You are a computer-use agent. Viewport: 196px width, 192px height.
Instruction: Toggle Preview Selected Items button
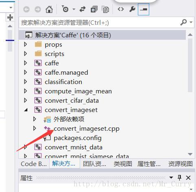click(144, 9)
